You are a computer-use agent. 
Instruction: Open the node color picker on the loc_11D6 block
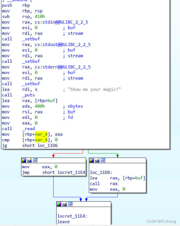click(x=92, y=160)
